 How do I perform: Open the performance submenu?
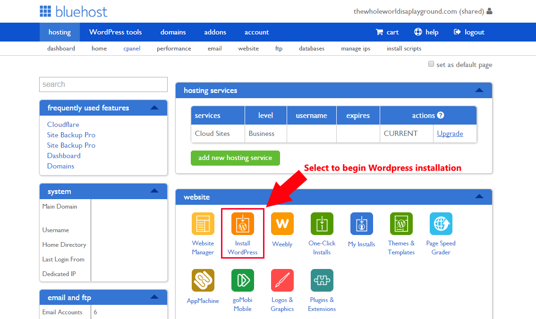(174, 49)
